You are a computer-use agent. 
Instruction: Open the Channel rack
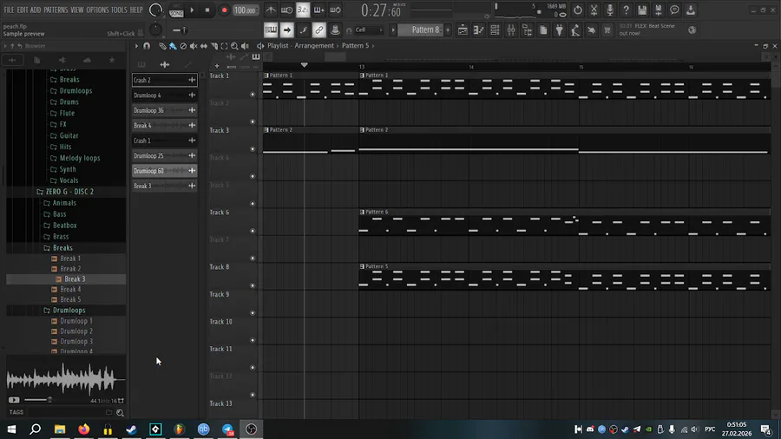(495, 29)
